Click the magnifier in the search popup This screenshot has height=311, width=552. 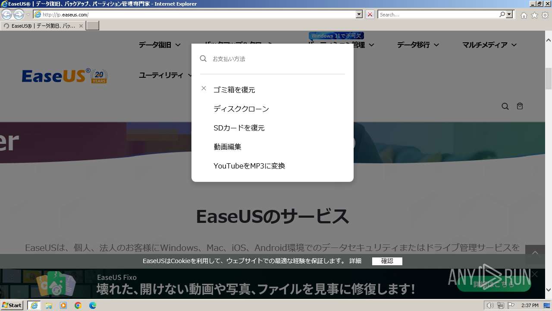tap(203, 58)
